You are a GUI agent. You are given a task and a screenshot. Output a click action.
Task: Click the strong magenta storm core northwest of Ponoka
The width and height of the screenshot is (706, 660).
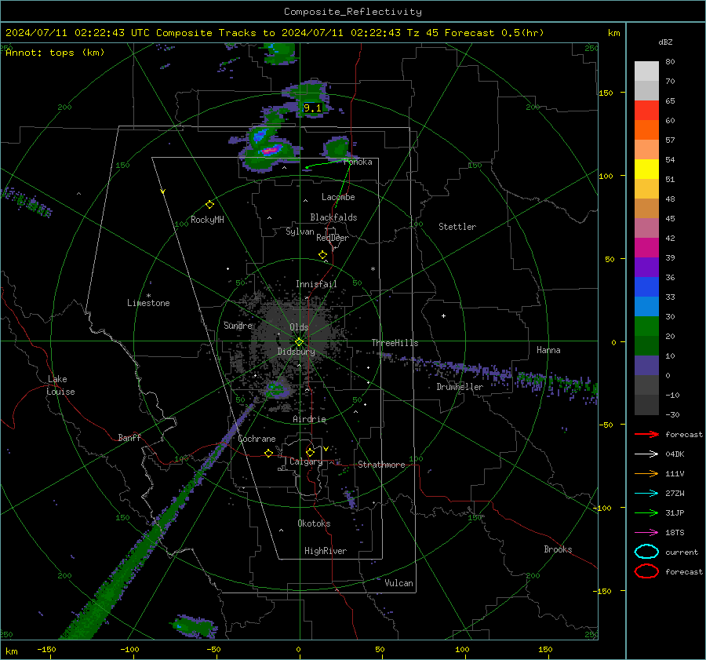pos(271,151)
